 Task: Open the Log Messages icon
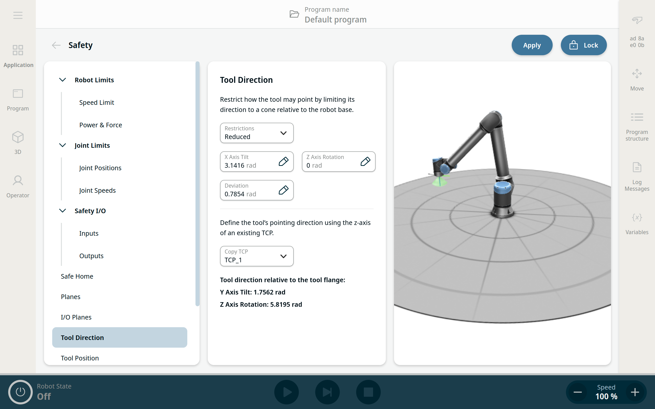tap(637, 167)
